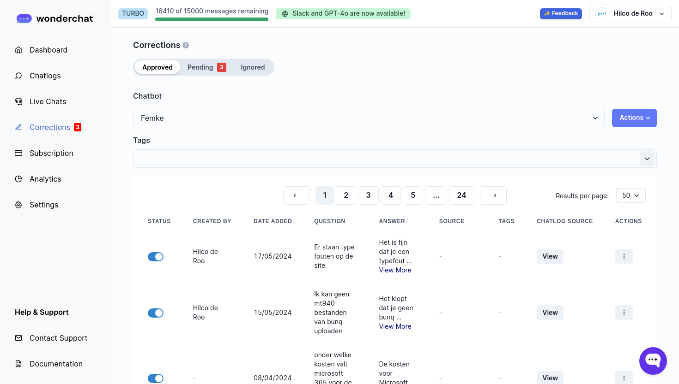Switch off the 08/04/2024 correction toggle
This screenshot has width=679, height=384.
[156, 378]
